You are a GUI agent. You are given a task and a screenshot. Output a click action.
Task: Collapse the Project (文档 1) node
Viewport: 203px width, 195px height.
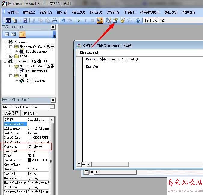(5, 61)
